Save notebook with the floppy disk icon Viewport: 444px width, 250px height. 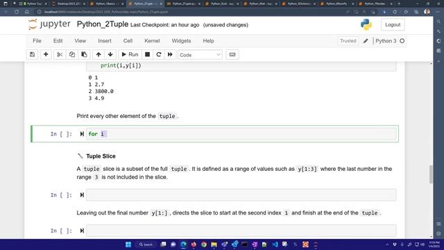tap(33, 54)
